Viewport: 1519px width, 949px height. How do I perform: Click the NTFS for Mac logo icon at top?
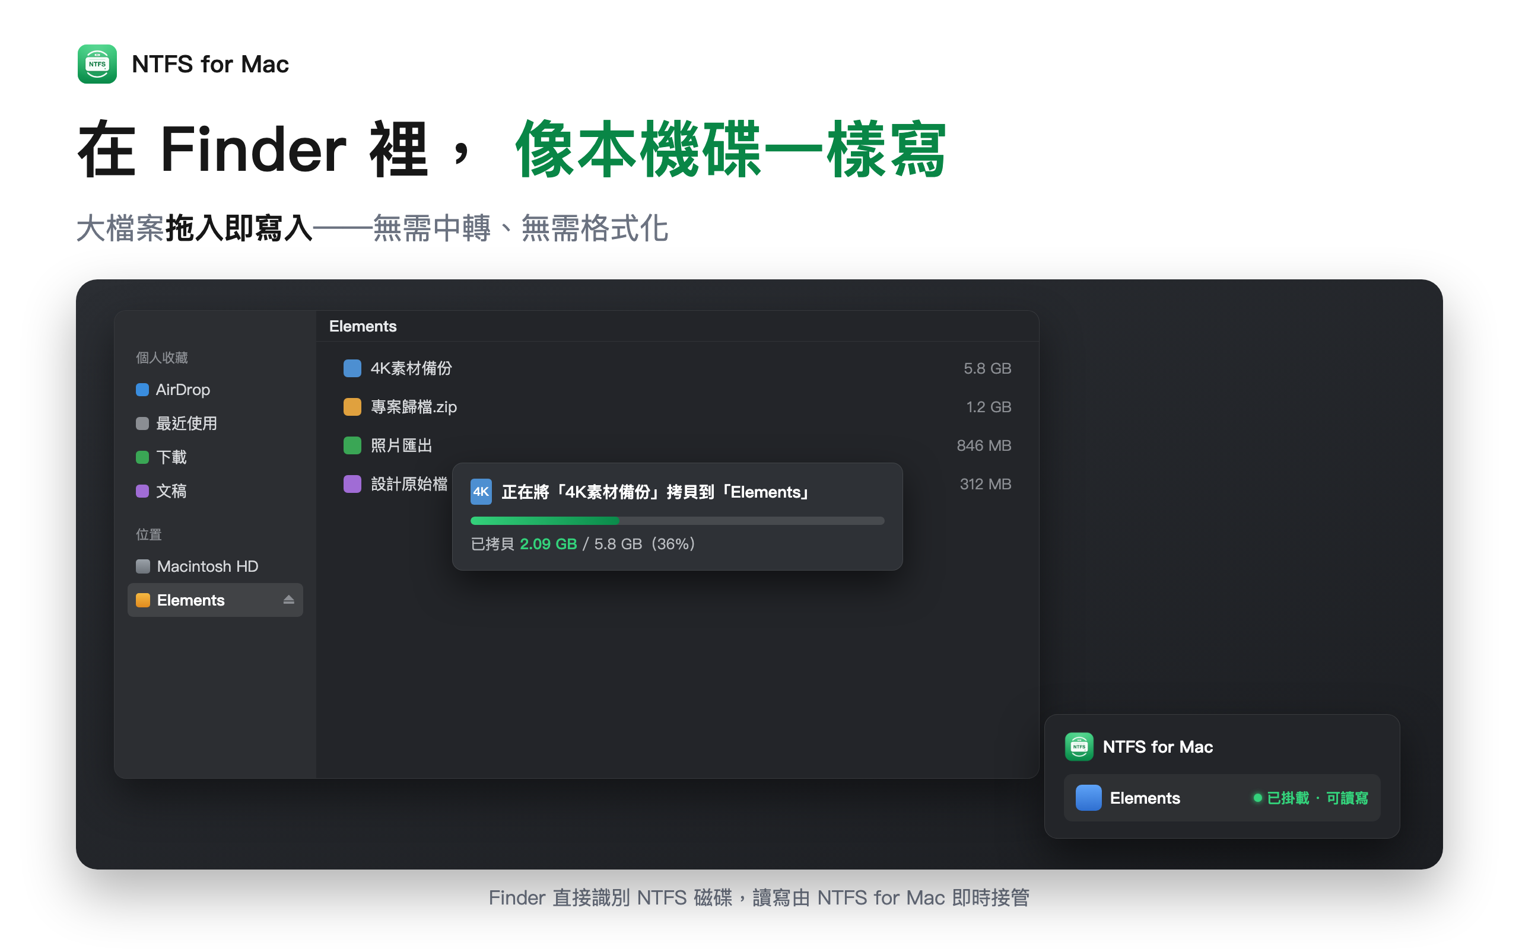pos(97,64)
